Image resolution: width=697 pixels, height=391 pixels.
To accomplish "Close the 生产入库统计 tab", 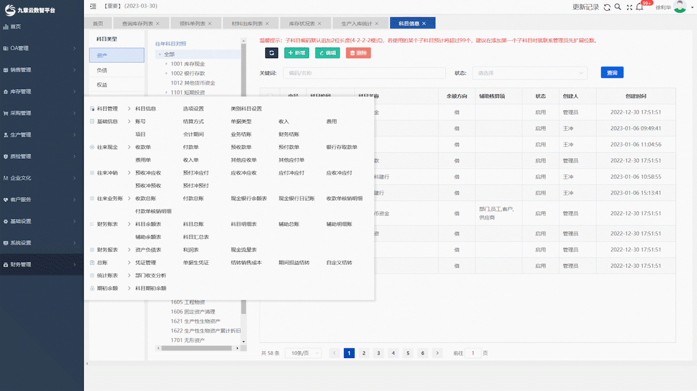I will pos(377,23).
